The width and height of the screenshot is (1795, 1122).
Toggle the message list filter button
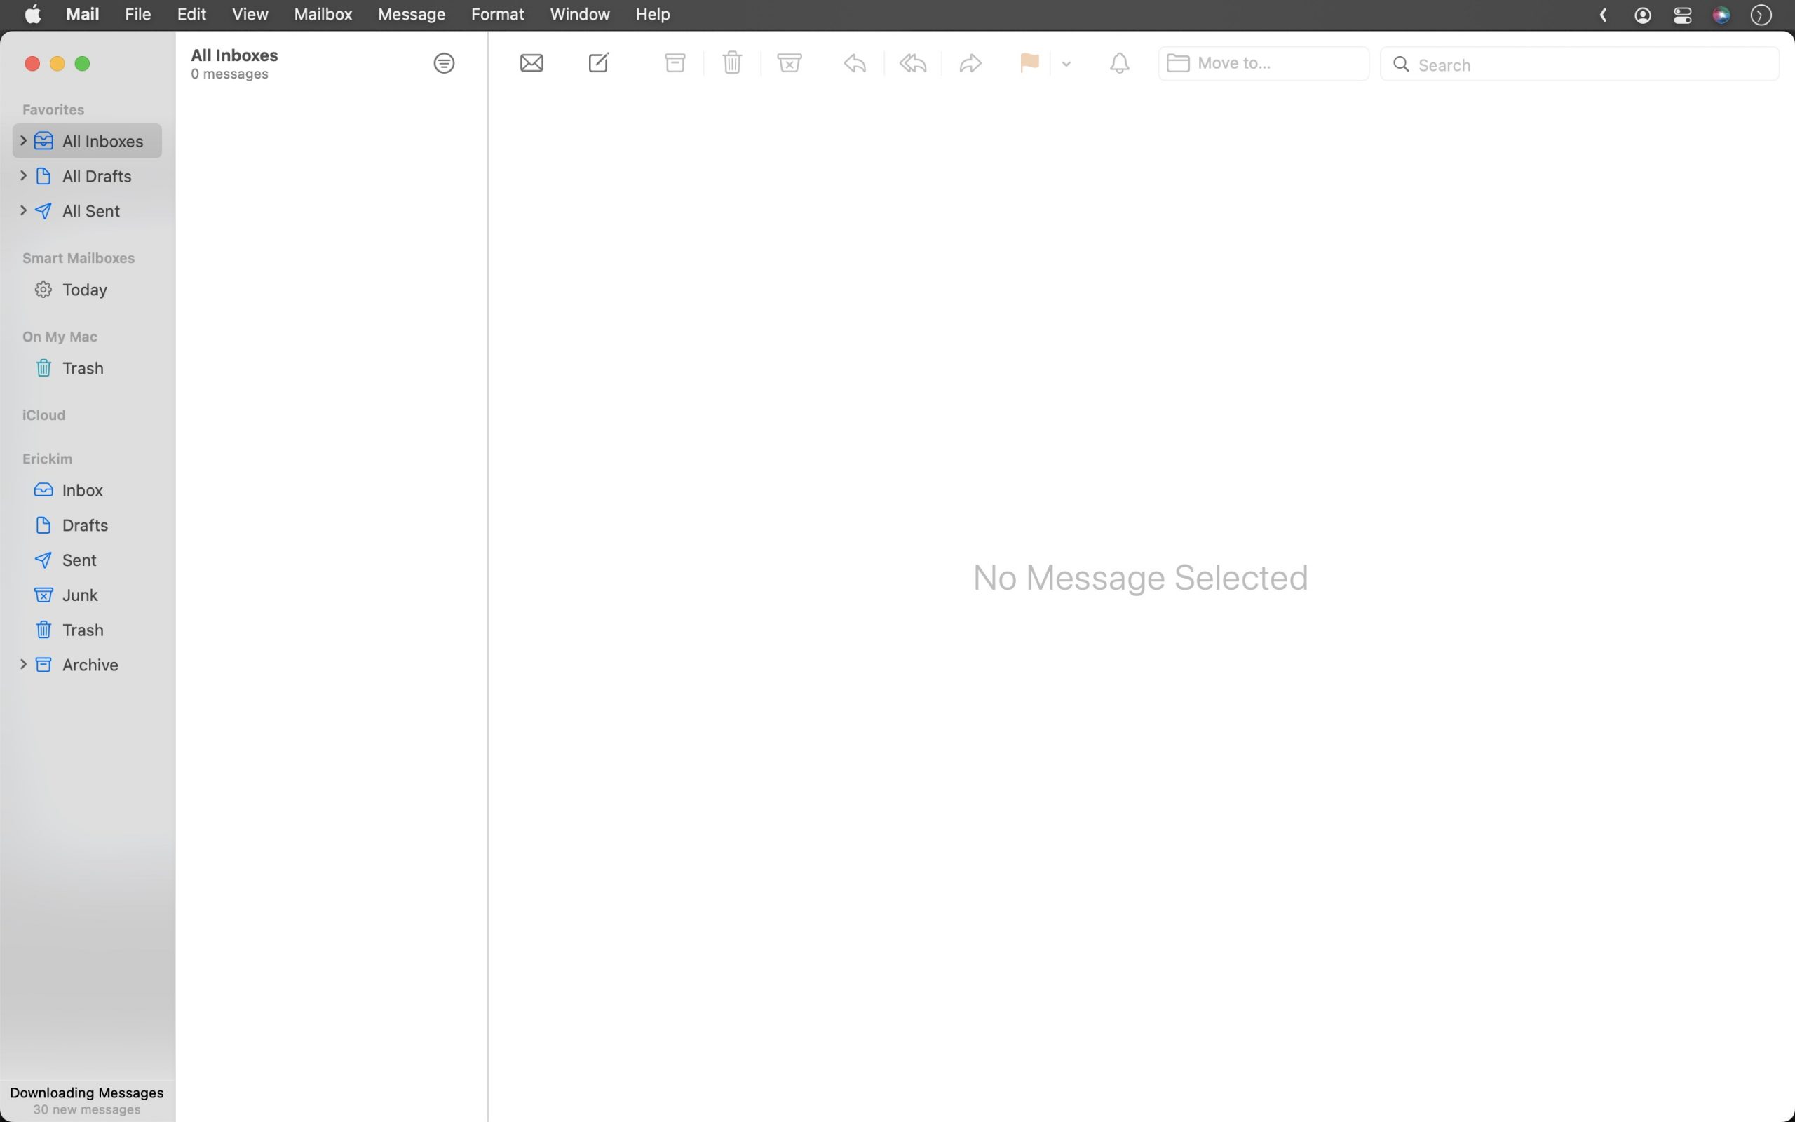coord(444,63)
